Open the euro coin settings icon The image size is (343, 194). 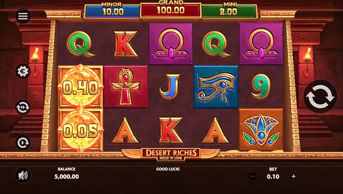click(23, 71)
